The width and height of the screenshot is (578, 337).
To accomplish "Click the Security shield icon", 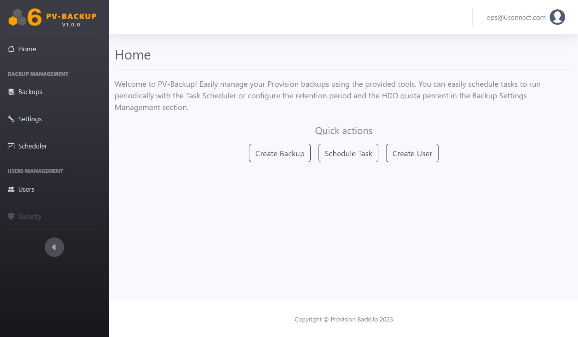I will point(11,217).
